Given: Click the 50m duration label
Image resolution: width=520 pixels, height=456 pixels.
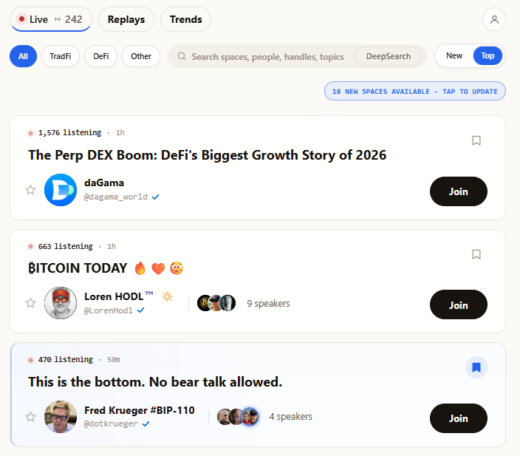Looking at the screenshot, I should coord(114,359).
